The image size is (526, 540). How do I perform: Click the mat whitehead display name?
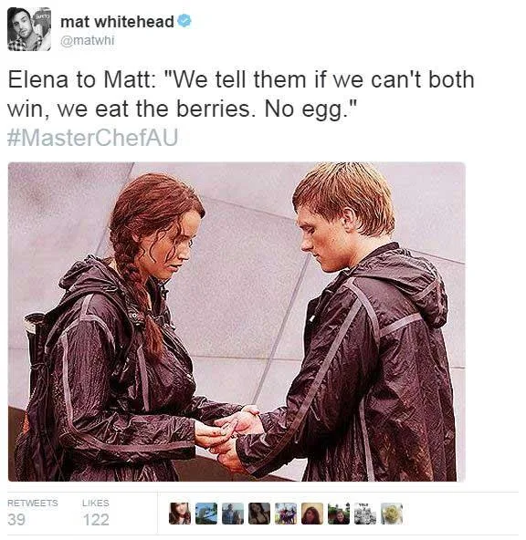[117, 22]
